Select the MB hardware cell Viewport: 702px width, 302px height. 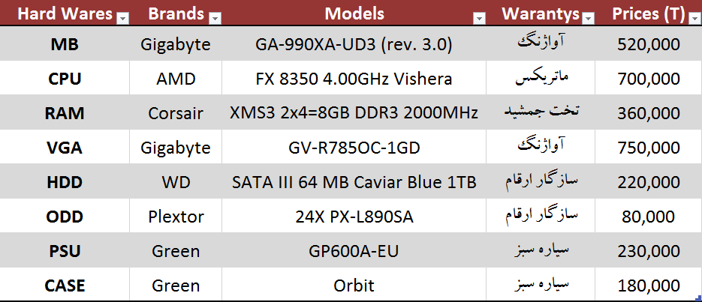point(64,44)
